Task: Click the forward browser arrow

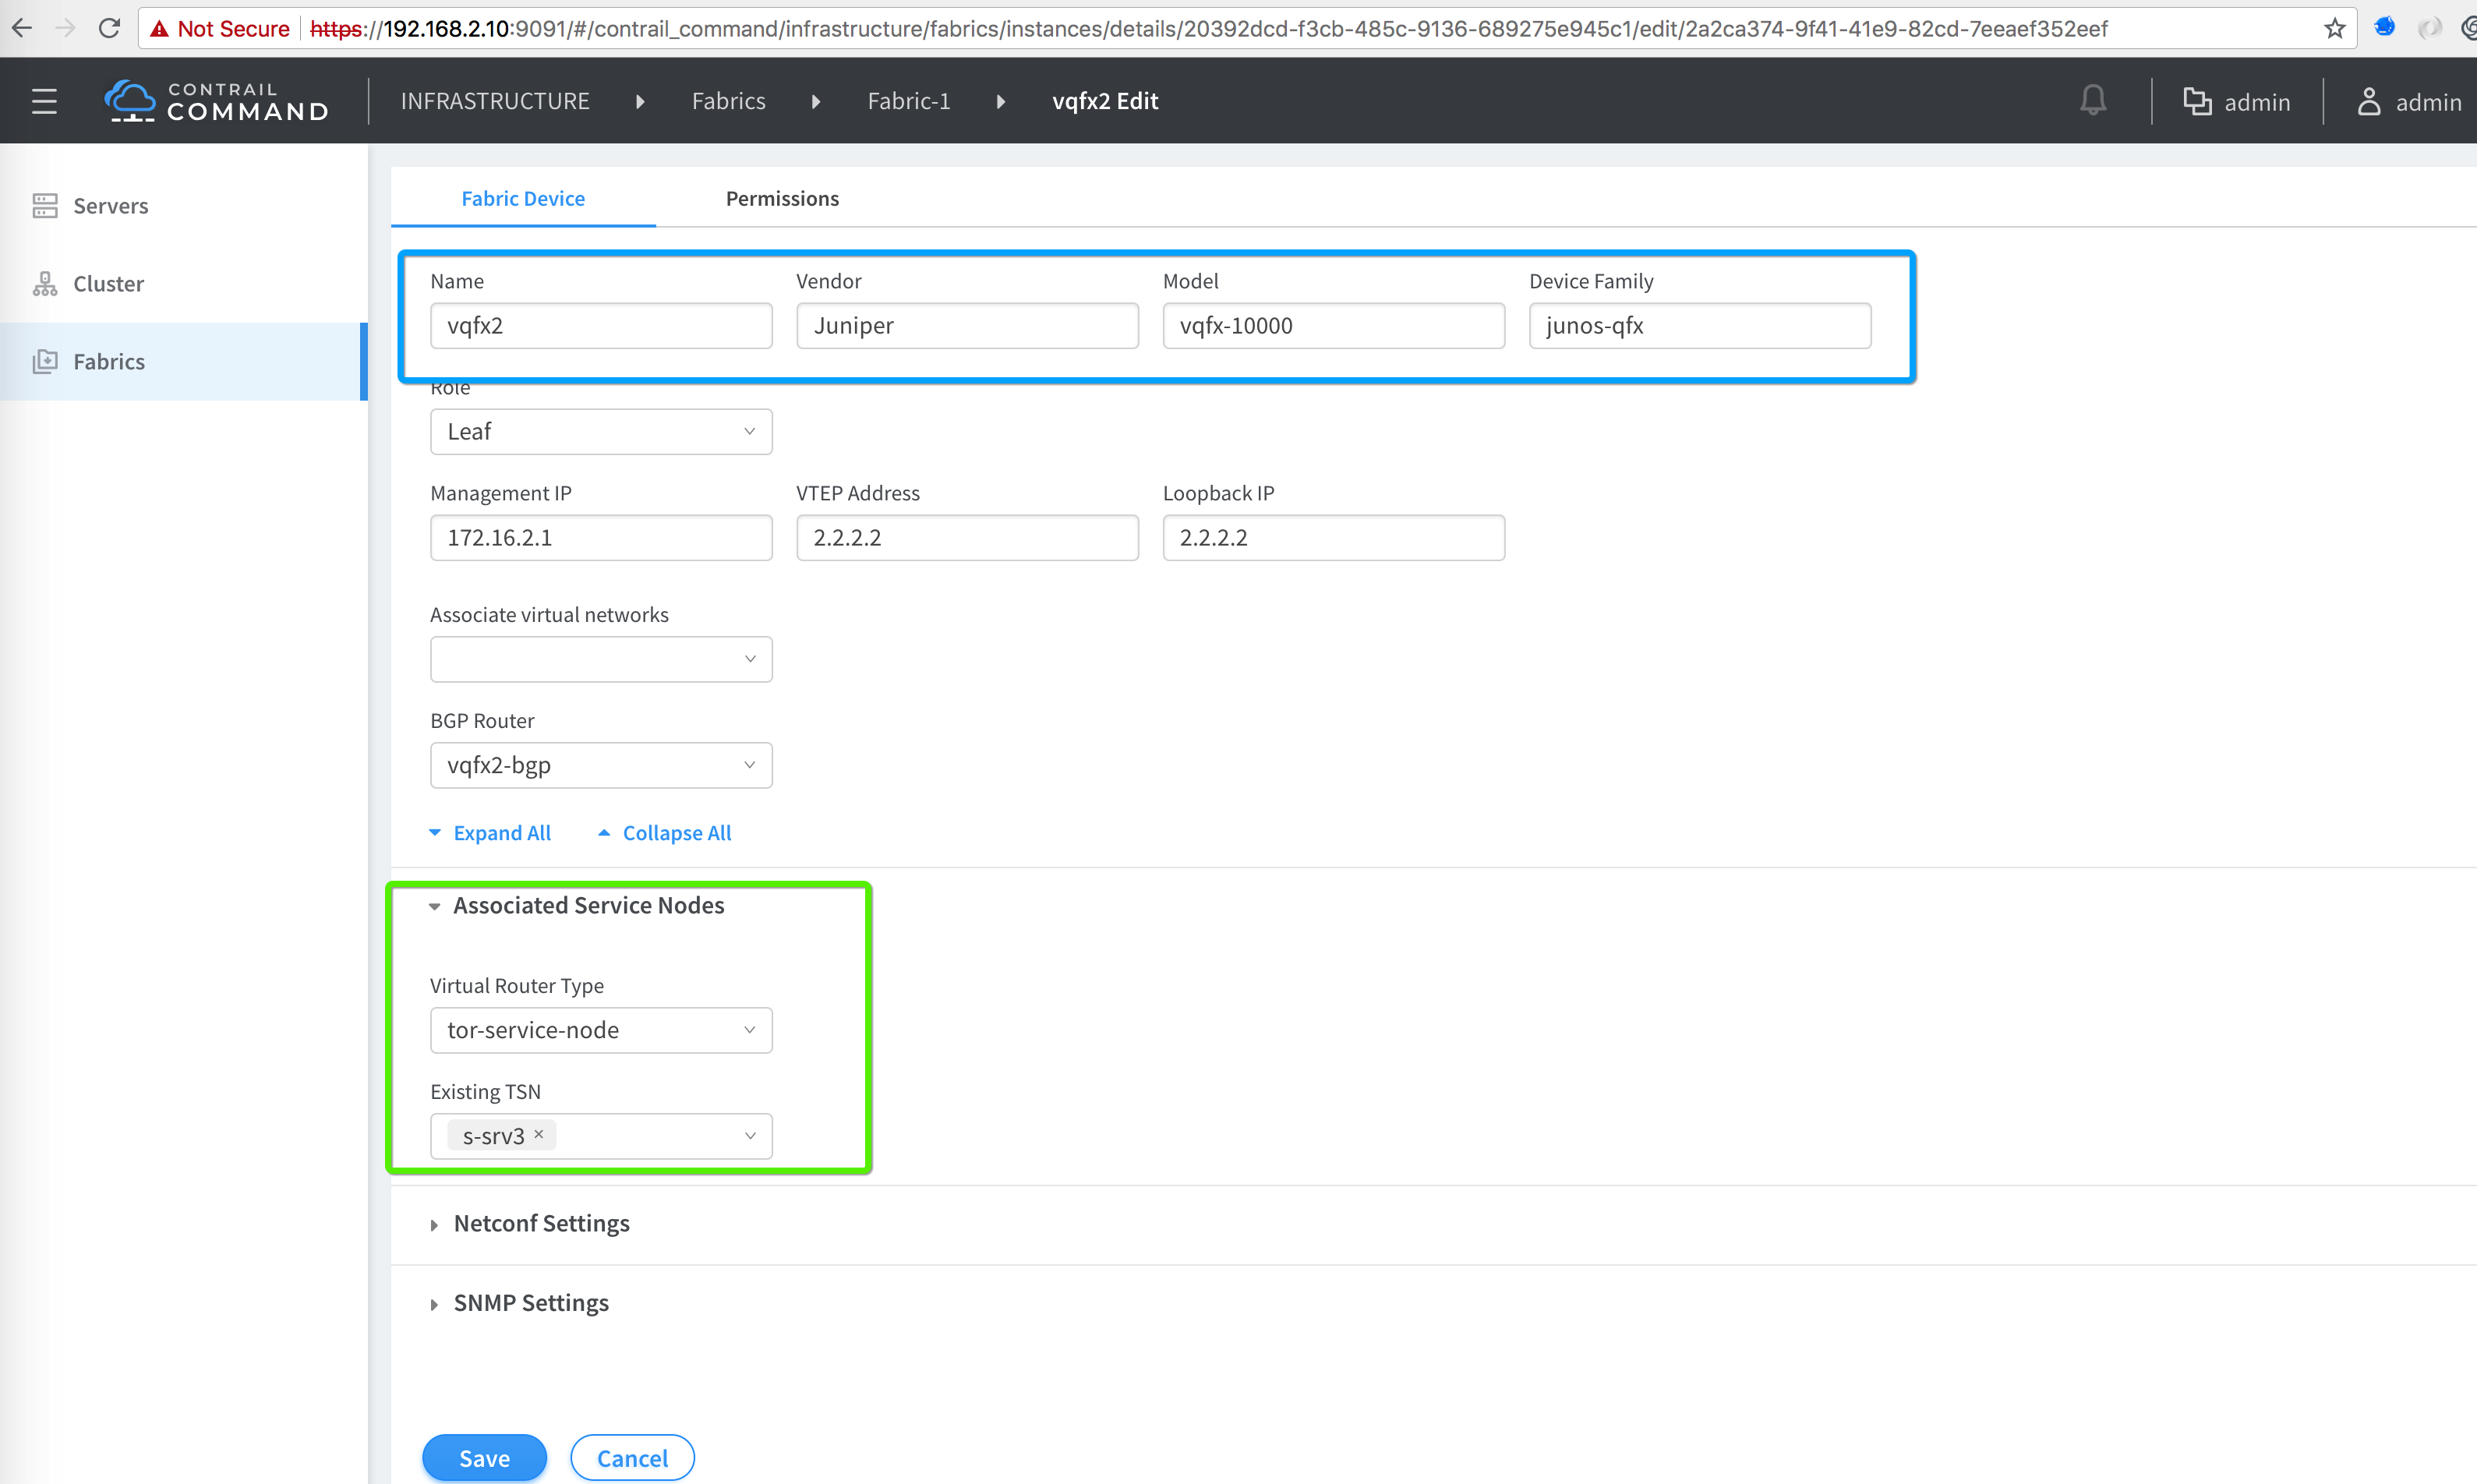Action: (65, 28)
